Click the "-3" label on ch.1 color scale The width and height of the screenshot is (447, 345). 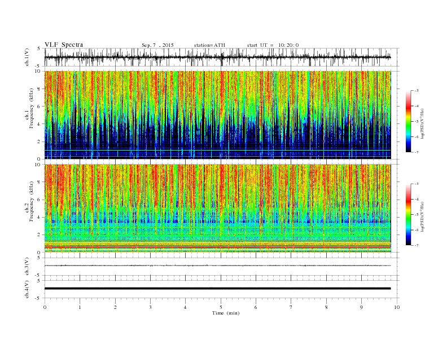click(x=416, y=91)
